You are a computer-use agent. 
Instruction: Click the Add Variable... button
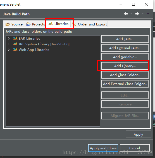(x=125, y=57)
